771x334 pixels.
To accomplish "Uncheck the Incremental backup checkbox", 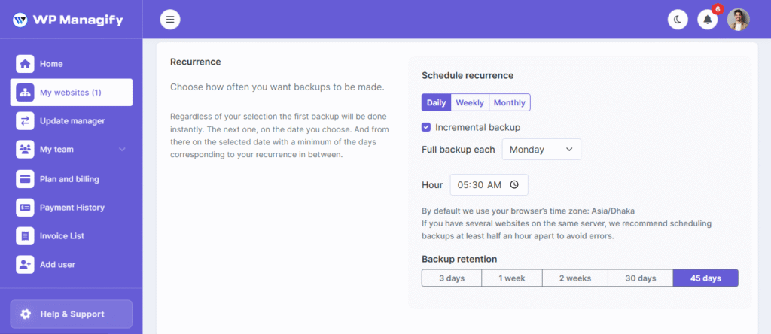I will 426,127.
